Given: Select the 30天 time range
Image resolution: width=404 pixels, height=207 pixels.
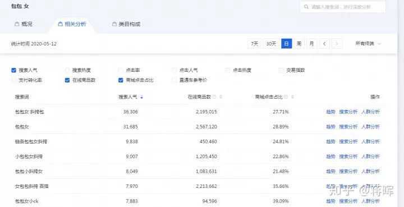Looking at the screenshot, I should 271,44.
